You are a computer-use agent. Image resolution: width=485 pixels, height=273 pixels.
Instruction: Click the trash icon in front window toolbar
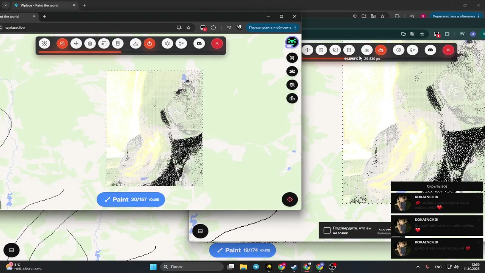(x=90, y=44)
